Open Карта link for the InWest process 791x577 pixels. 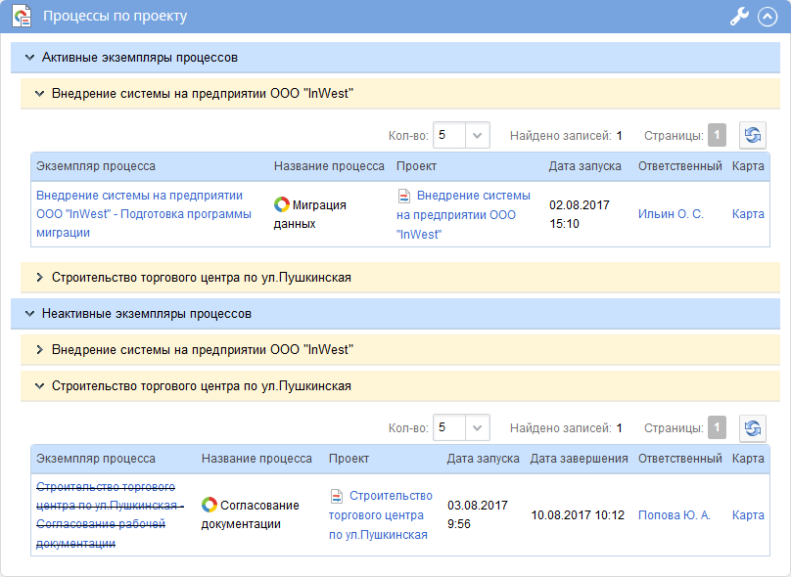[x=748, y=214]
